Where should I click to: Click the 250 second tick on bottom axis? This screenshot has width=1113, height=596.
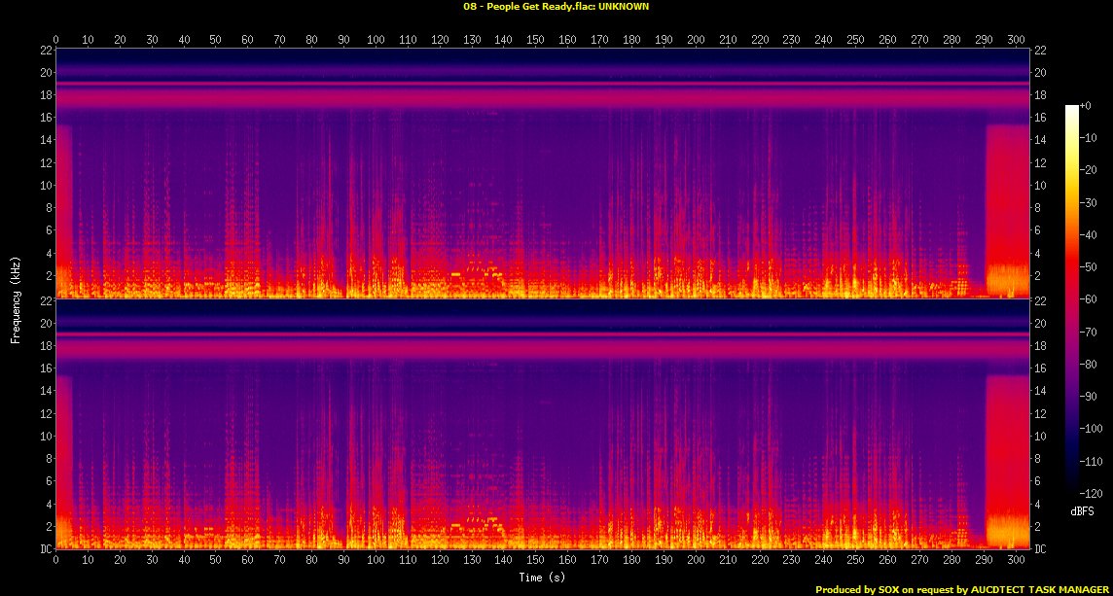pyautogui.click(x=854, y=560)
